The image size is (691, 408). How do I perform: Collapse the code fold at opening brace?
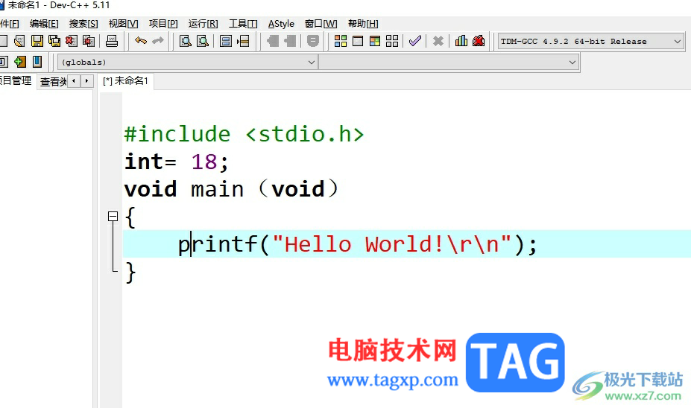click(113, 216)
